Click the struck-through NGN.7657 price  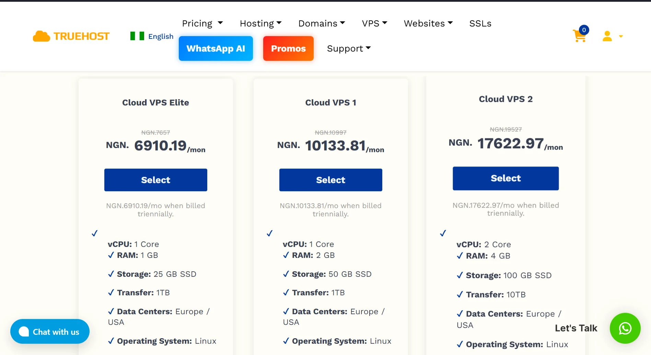156,133
